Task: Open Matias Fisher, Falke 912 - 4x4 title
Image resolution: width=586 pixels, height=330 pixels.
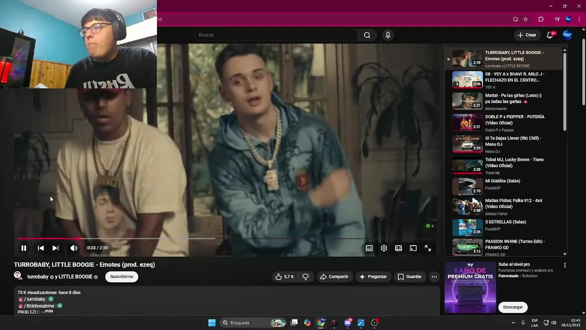Action: [x=514, y=203]
